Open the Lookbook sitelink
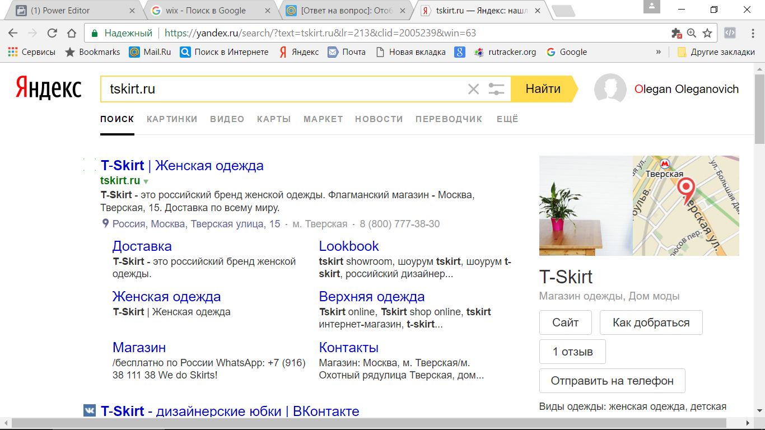The height and width of the screenshot is (430, 765). [349, 246]
